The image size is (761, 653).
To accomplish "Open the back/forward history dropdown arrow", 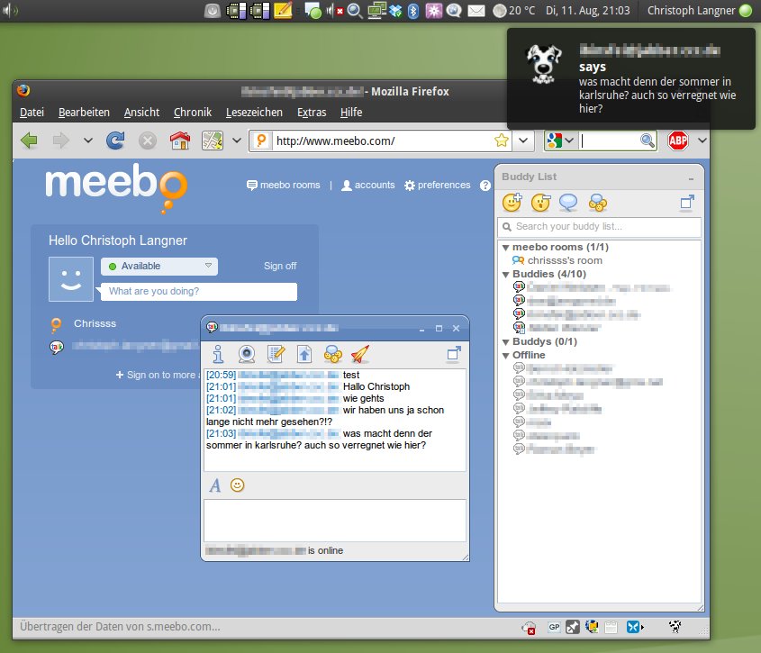I will click(x=88, y=141).
